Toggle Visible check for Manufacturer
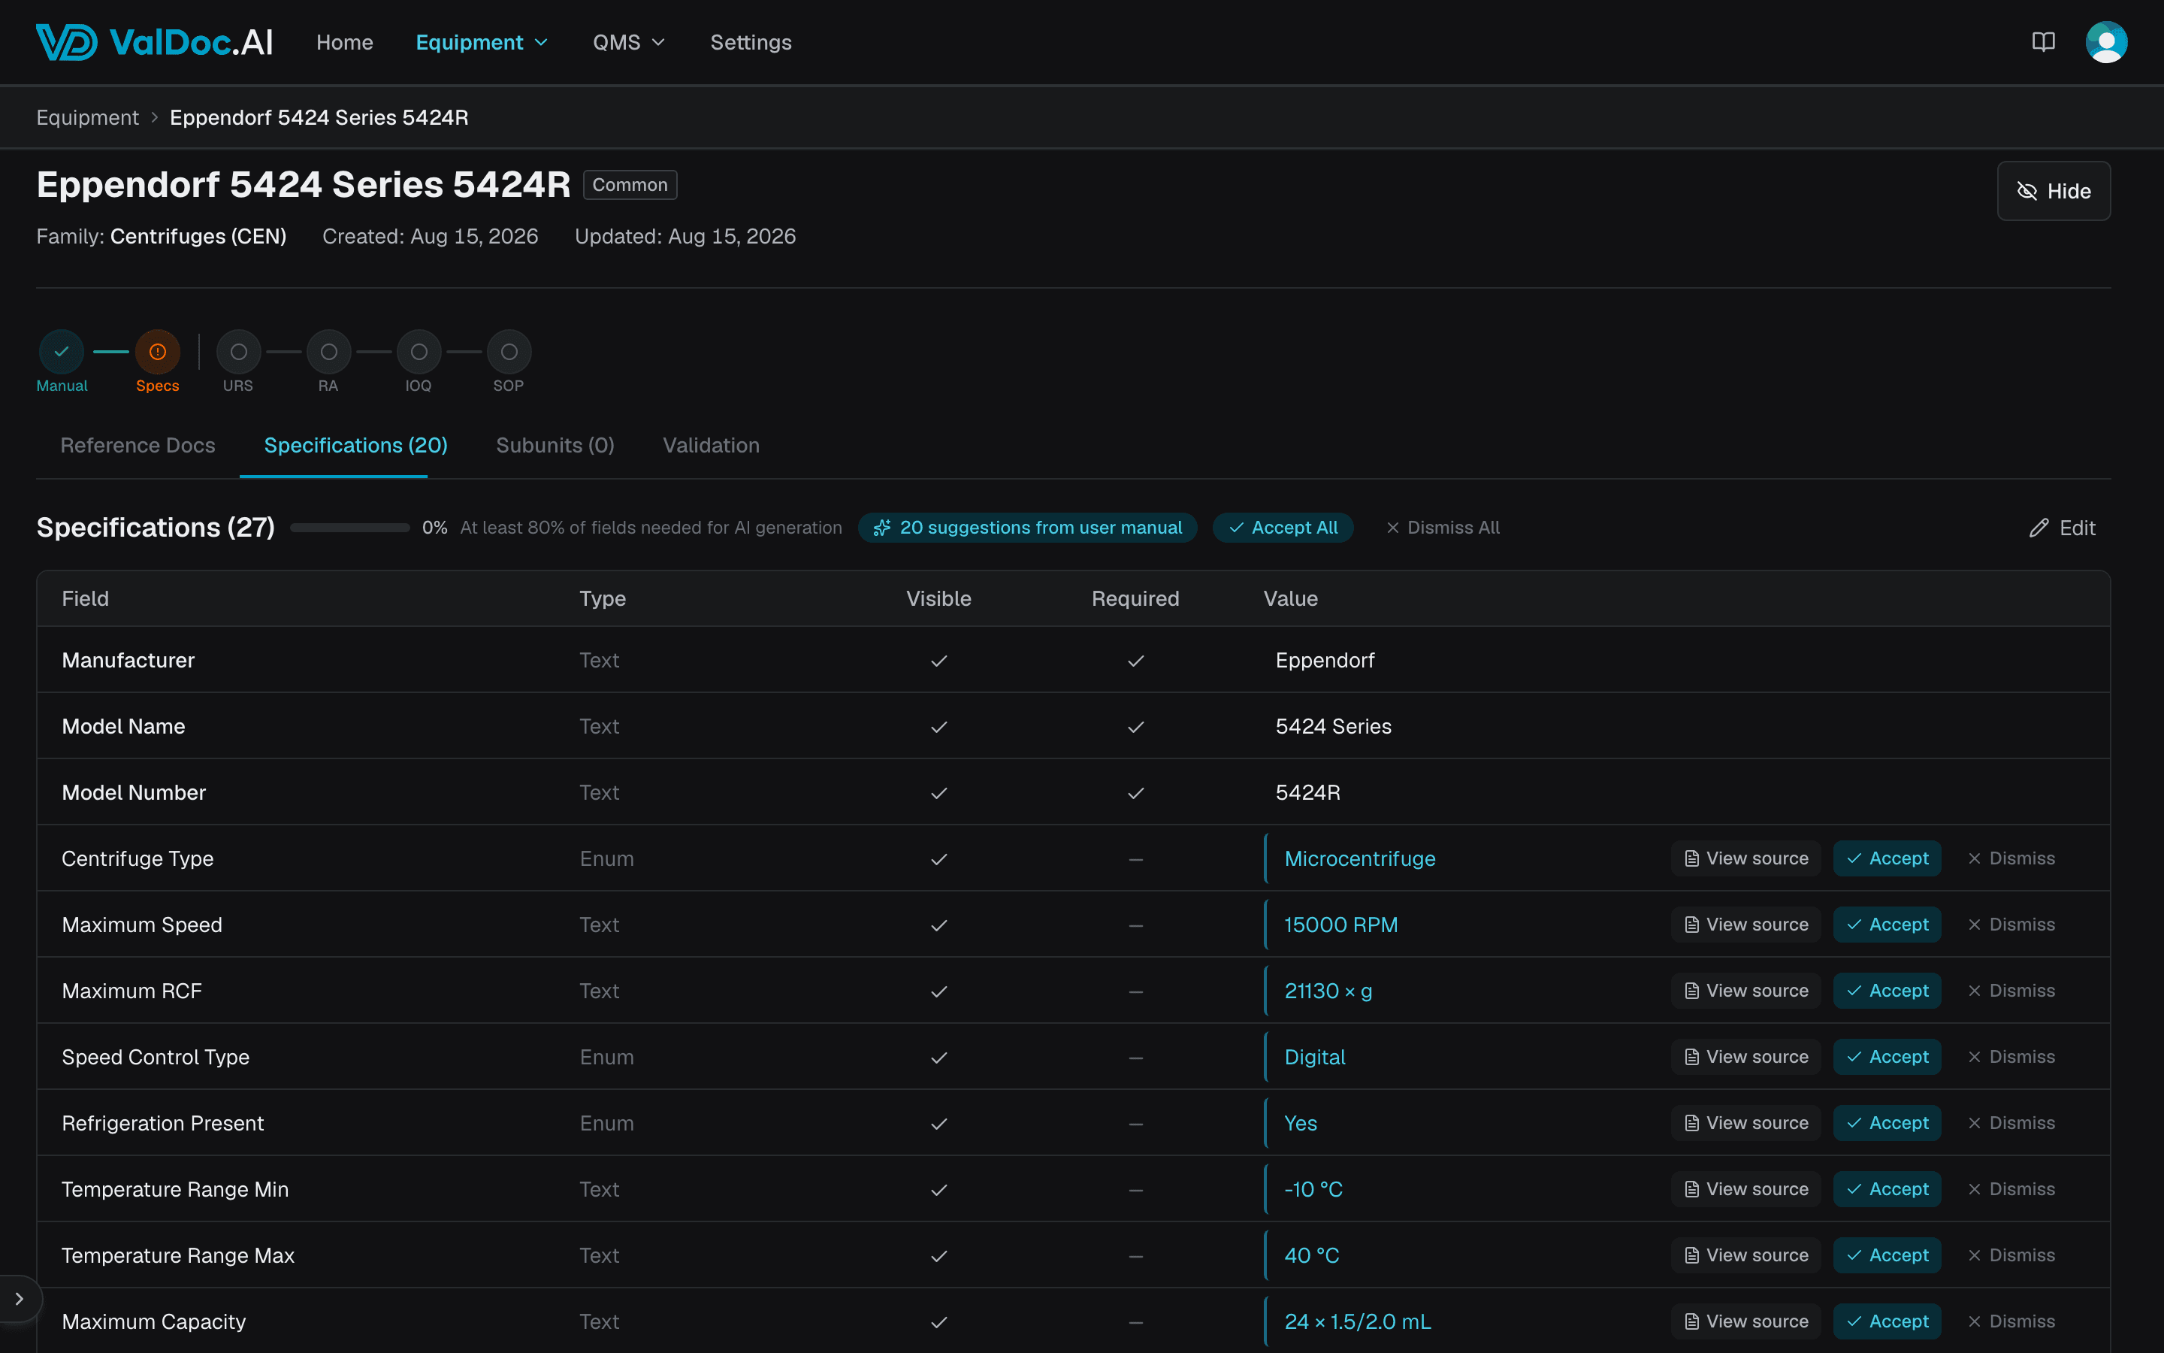 [x=938, y=661]
